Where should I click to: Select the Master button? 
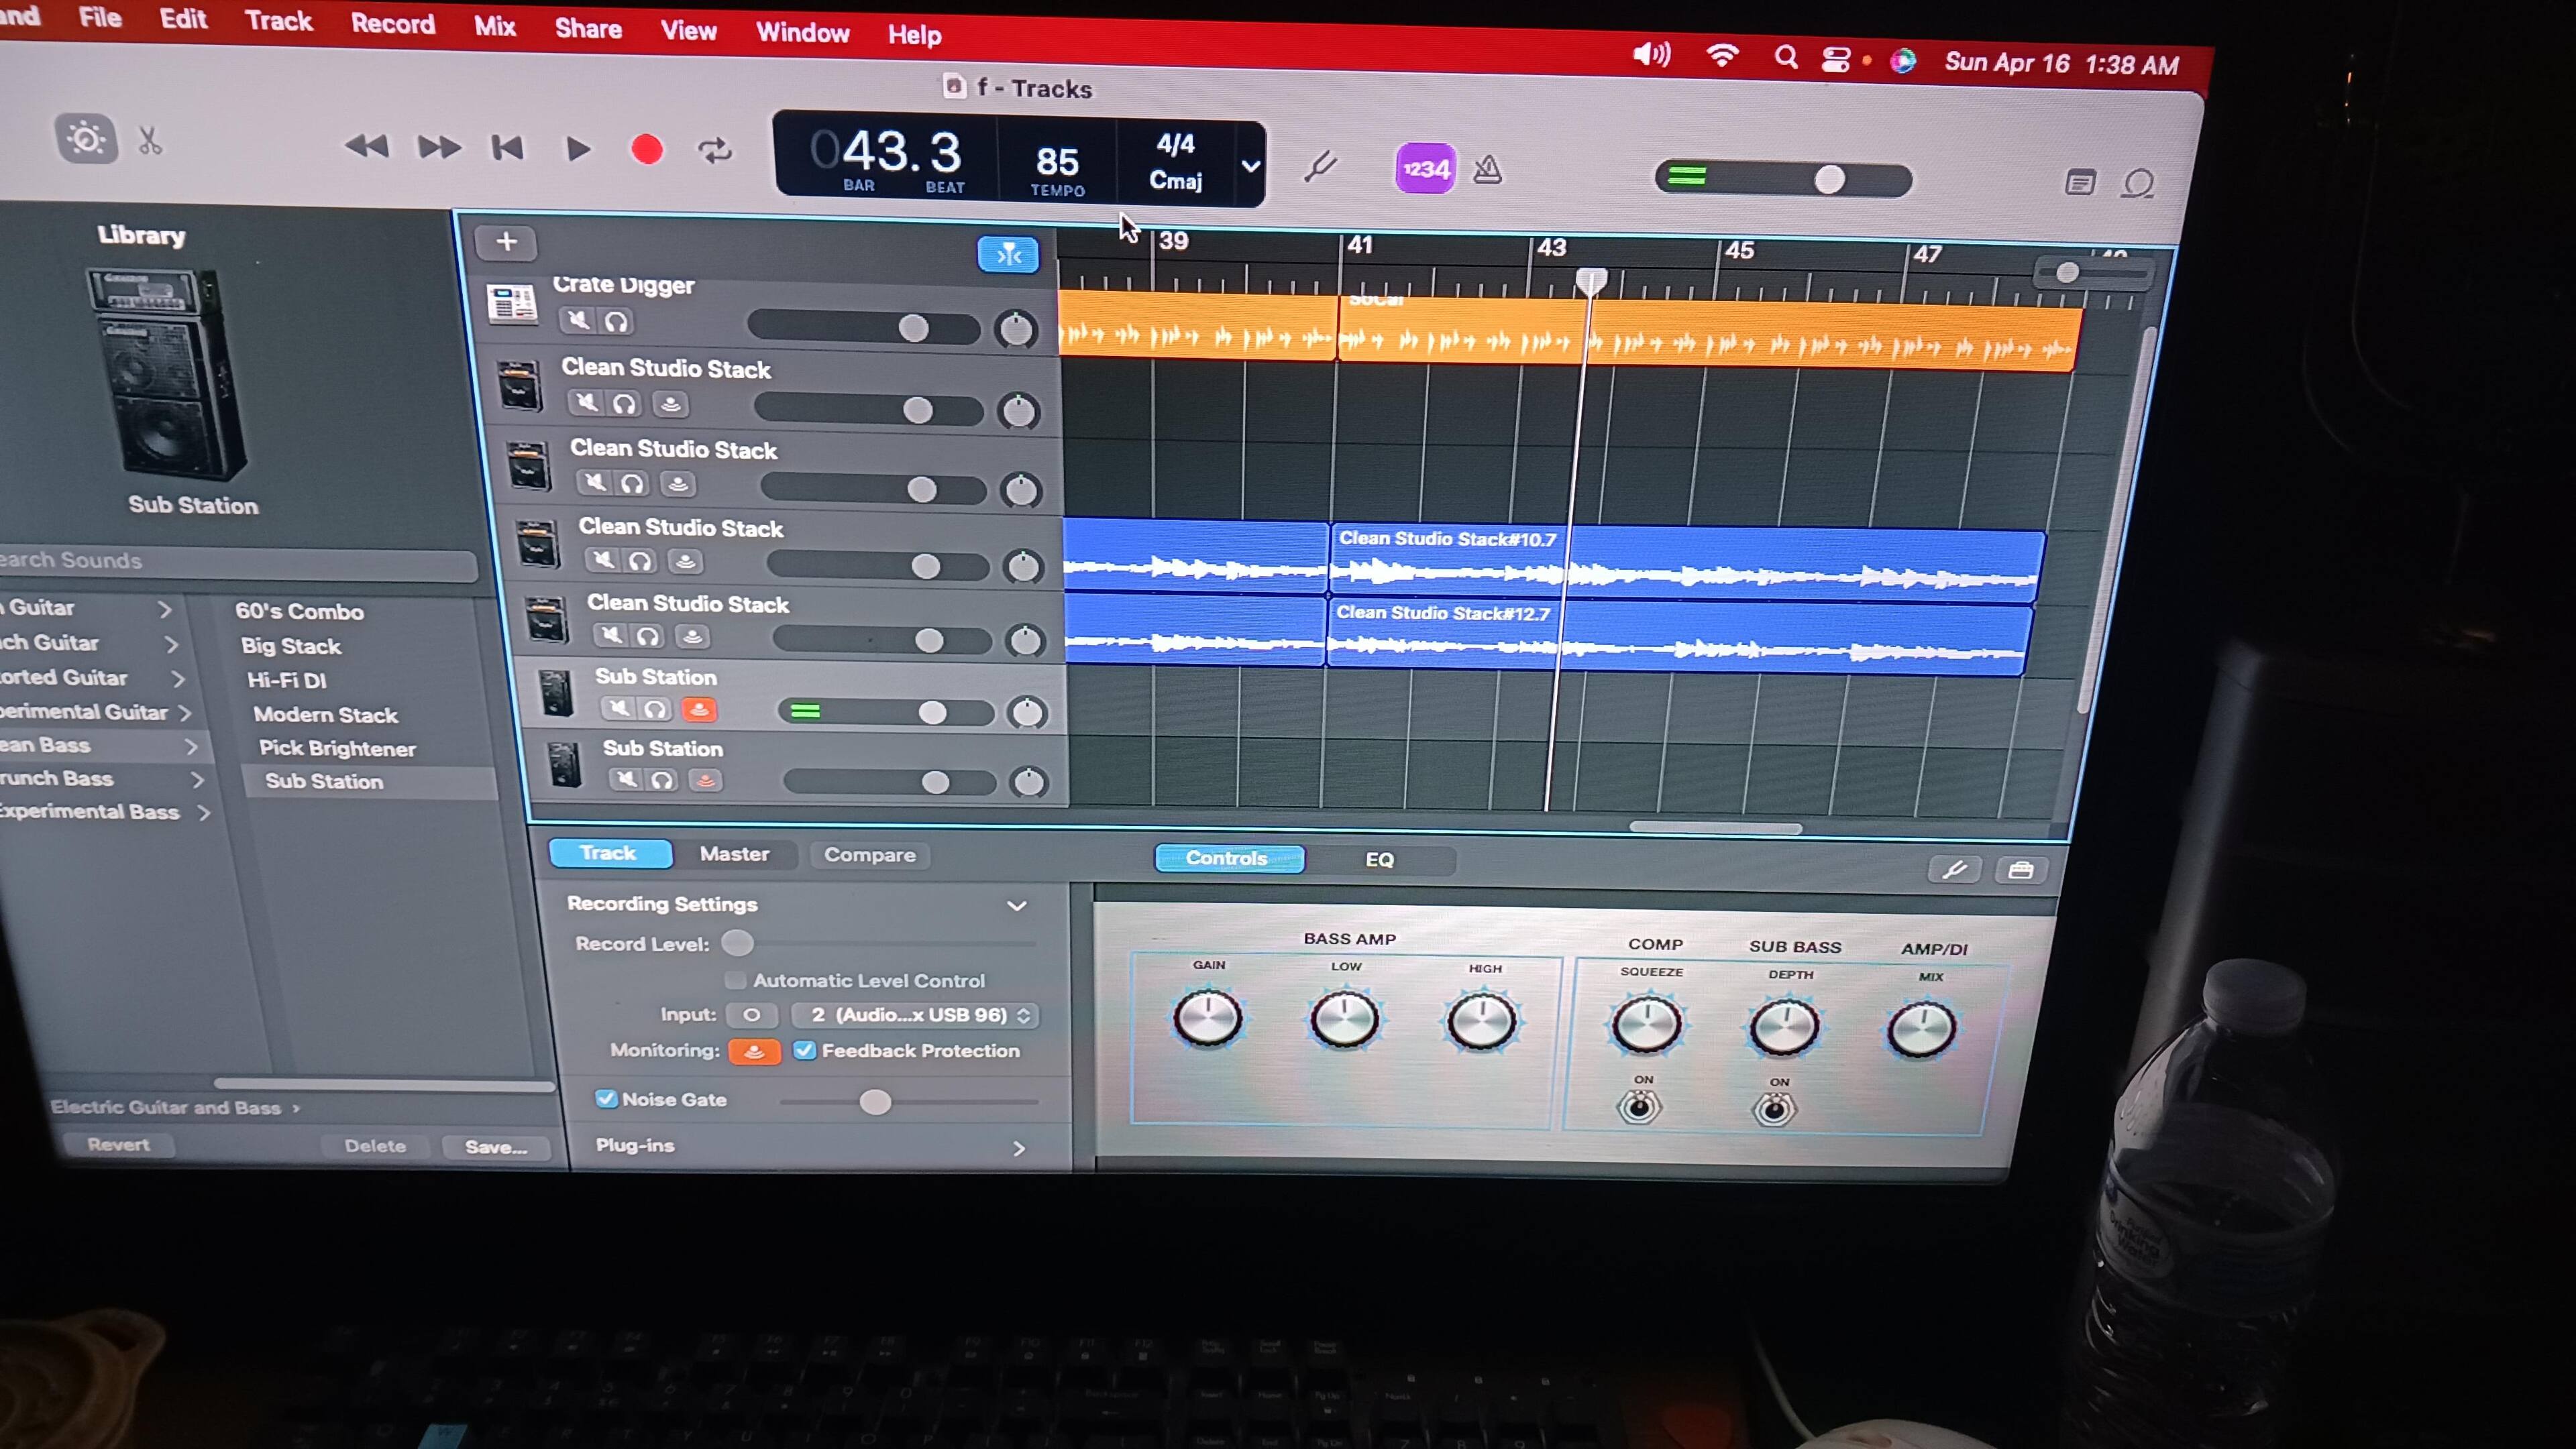click(x=734, y=854)
